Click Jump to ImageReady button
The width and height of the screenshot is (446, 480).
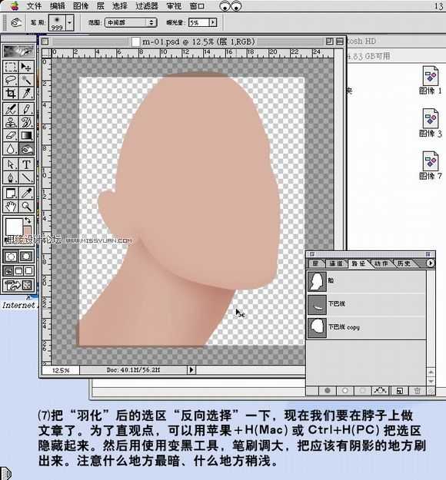click(x=18, y=285)
